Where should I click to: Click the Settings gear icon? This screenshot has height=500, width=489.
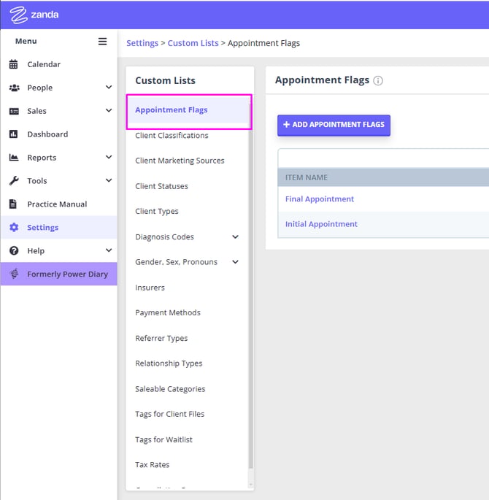pos(13,228)
